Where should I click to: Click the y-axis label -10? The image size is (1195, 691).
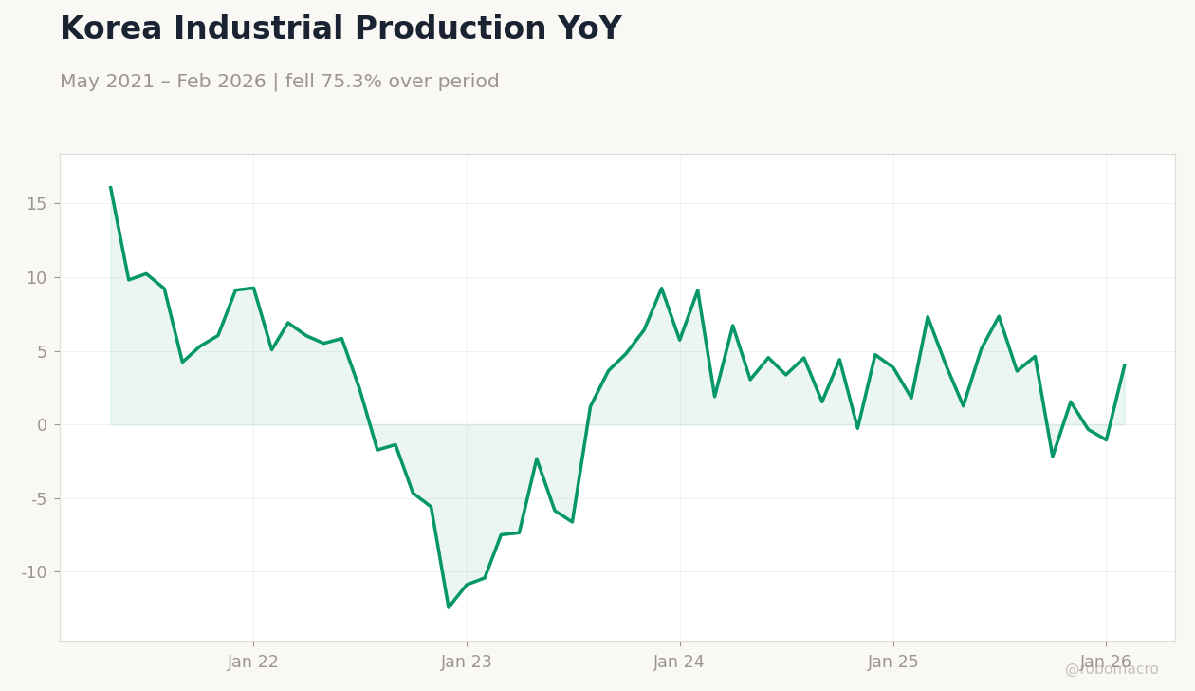click(x=34, y=572)
